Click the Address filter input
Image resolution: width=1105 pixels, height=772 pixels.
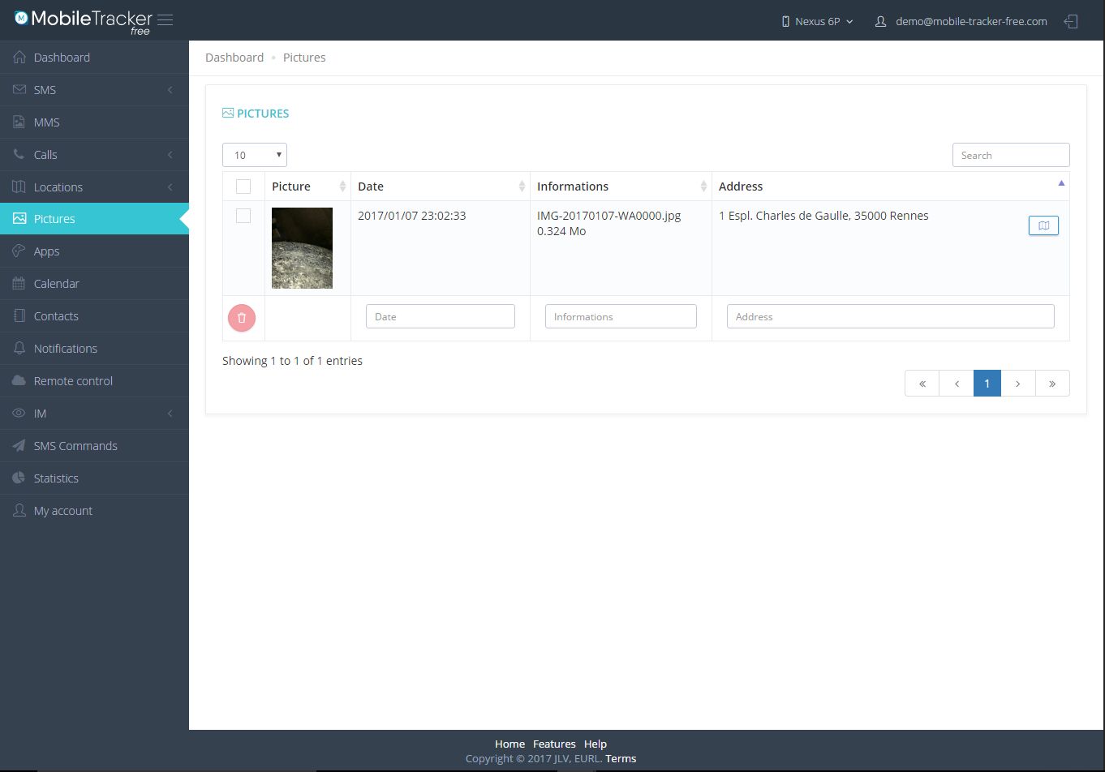(x=891, y=316)
